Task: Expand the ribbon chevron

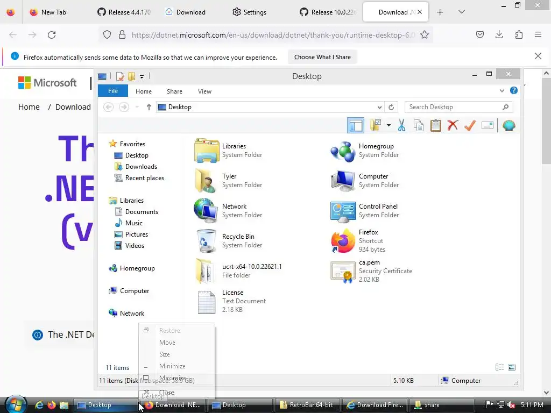Action: tap(502, 90)
